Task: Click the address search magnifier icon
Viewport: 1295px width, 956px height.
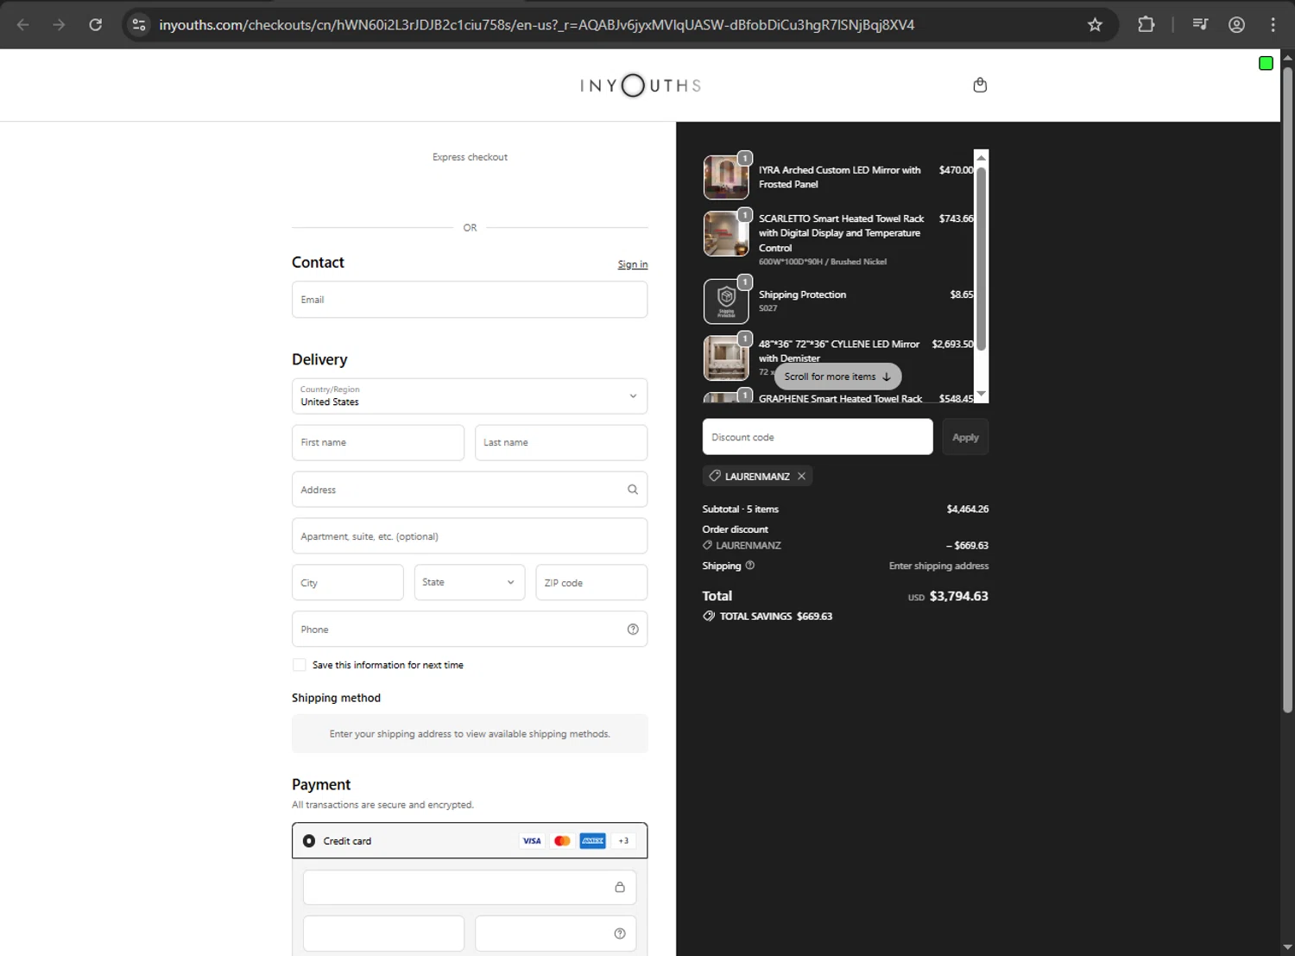Action: point(633,490)
